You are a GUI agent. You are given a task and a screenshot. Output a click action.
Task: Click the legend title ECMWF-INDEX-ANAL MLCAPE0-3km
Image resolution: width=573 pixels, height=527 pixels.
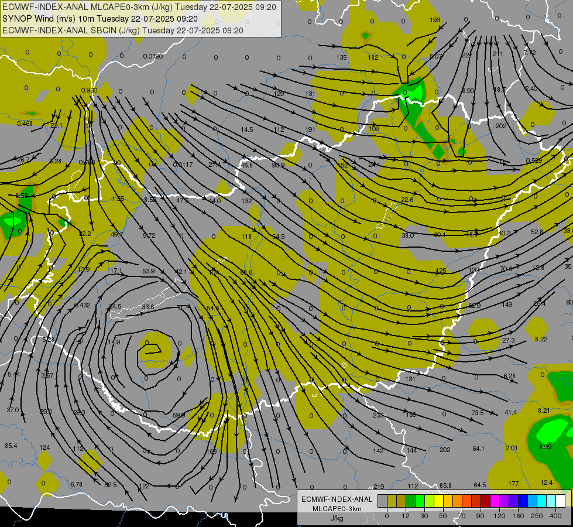point(337,504)
